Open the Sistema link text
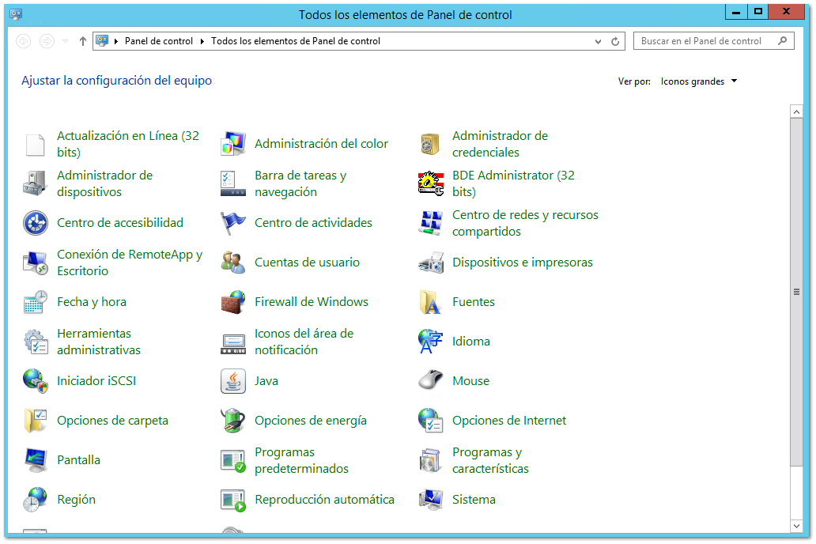This screenshot has height=544, width=816. 474,500
